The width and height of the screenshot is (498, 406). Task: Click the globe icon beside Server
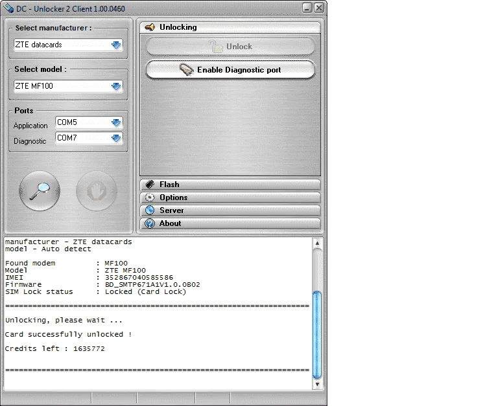click(x=150, y=210)
